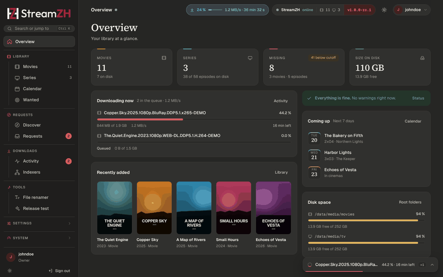Click the film icon in Movies stat card

[x=164, y=58]
